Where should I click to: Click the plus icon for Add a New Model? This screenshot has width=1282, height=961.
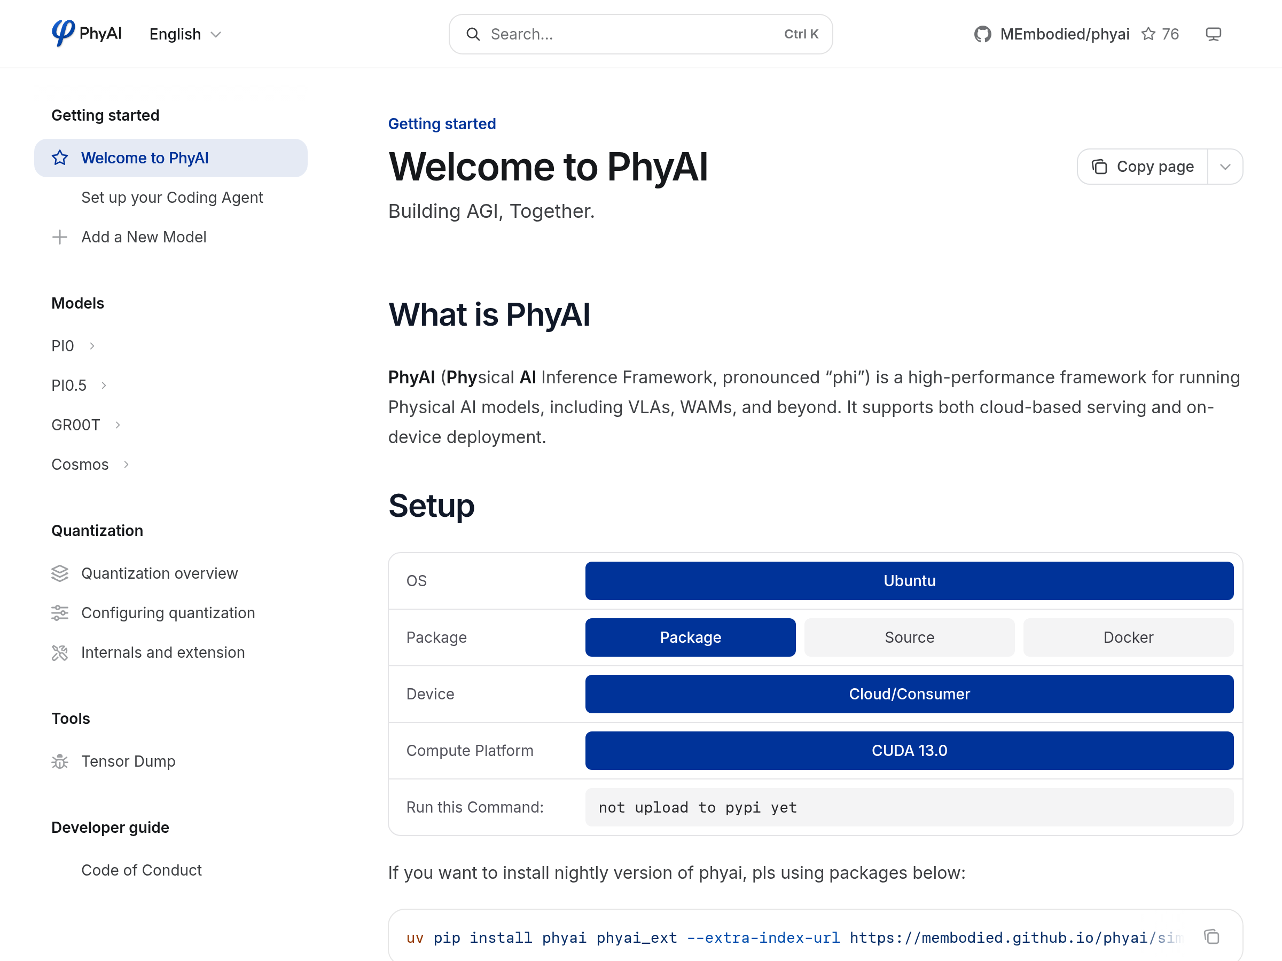[x=60, y=237]
